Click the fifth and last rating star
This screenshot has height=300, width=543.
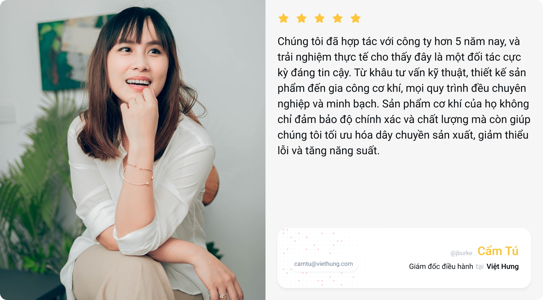[x=356, y=18]
